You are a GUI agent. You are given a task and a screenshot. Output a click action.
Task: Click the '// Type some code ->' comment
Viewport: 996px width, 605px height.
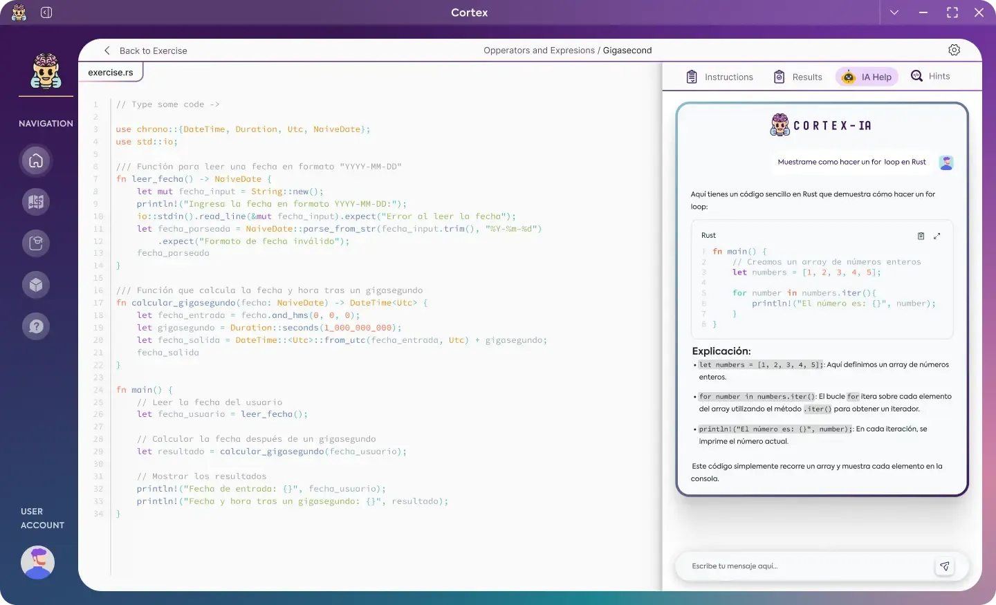167,104
